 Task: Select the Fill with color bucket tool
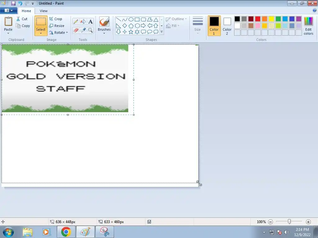(83, 21)
